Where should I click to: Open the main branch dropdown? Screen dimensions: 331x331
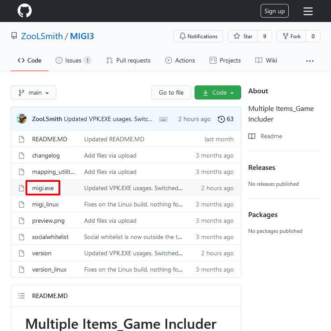coord(33,92)
